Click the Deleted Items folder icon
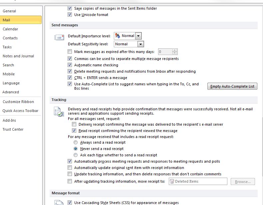263x205 pixels. 172,181
